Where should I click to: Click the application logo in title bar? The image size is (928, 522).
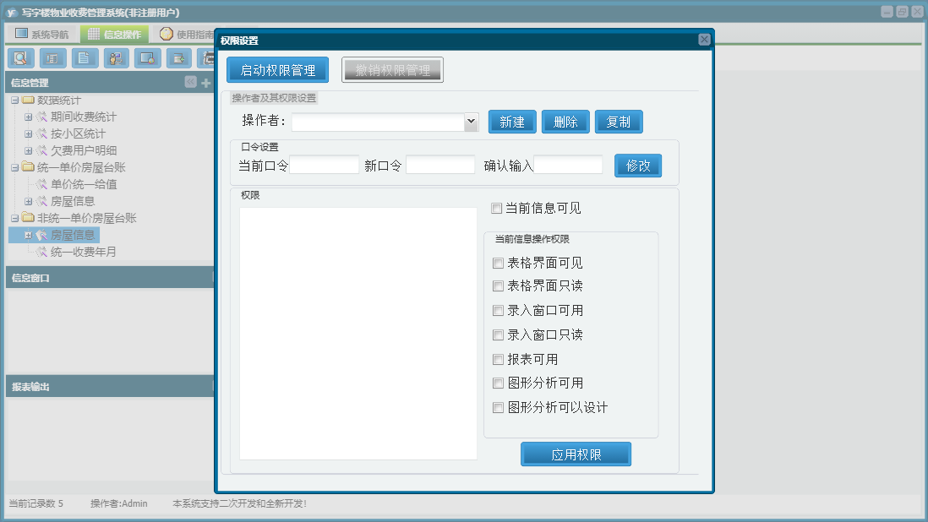(x=11, y=13)
